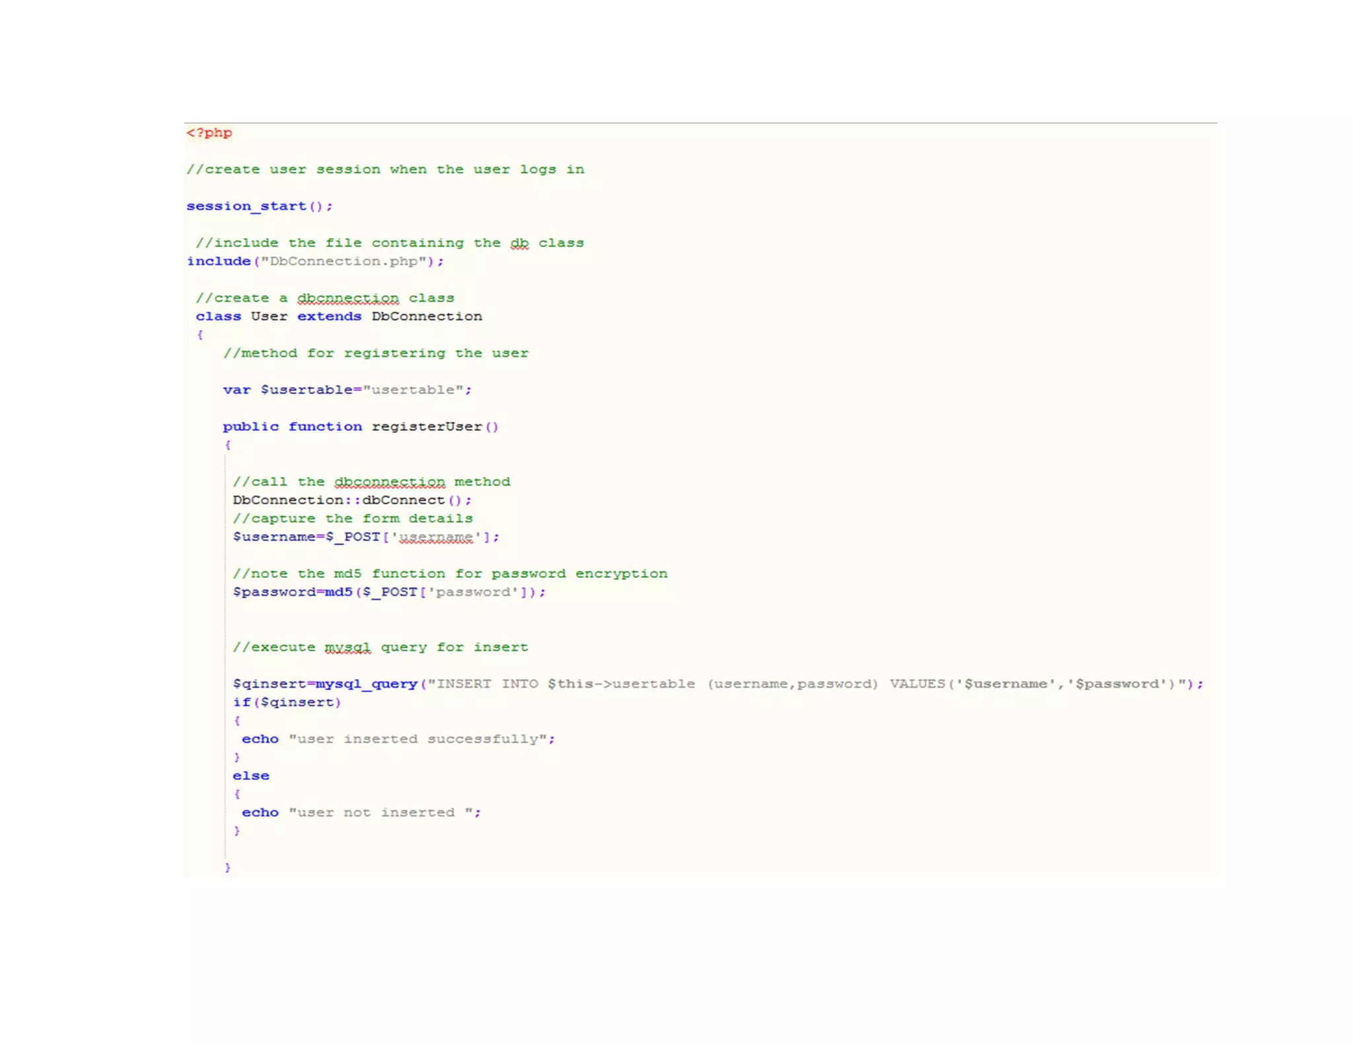
Task: Click the if($qinsert) condition
Action: (287, 702)
